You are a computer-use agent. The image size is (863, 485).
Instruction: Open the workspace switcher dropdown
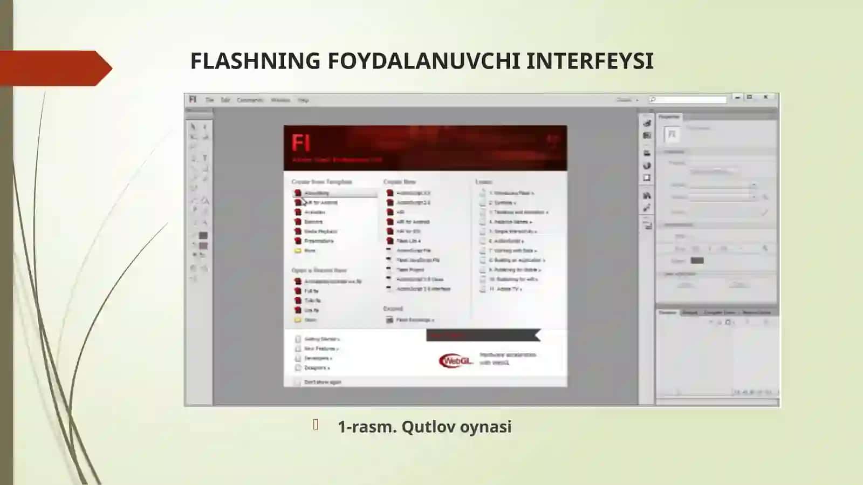[x=627, y=100]
